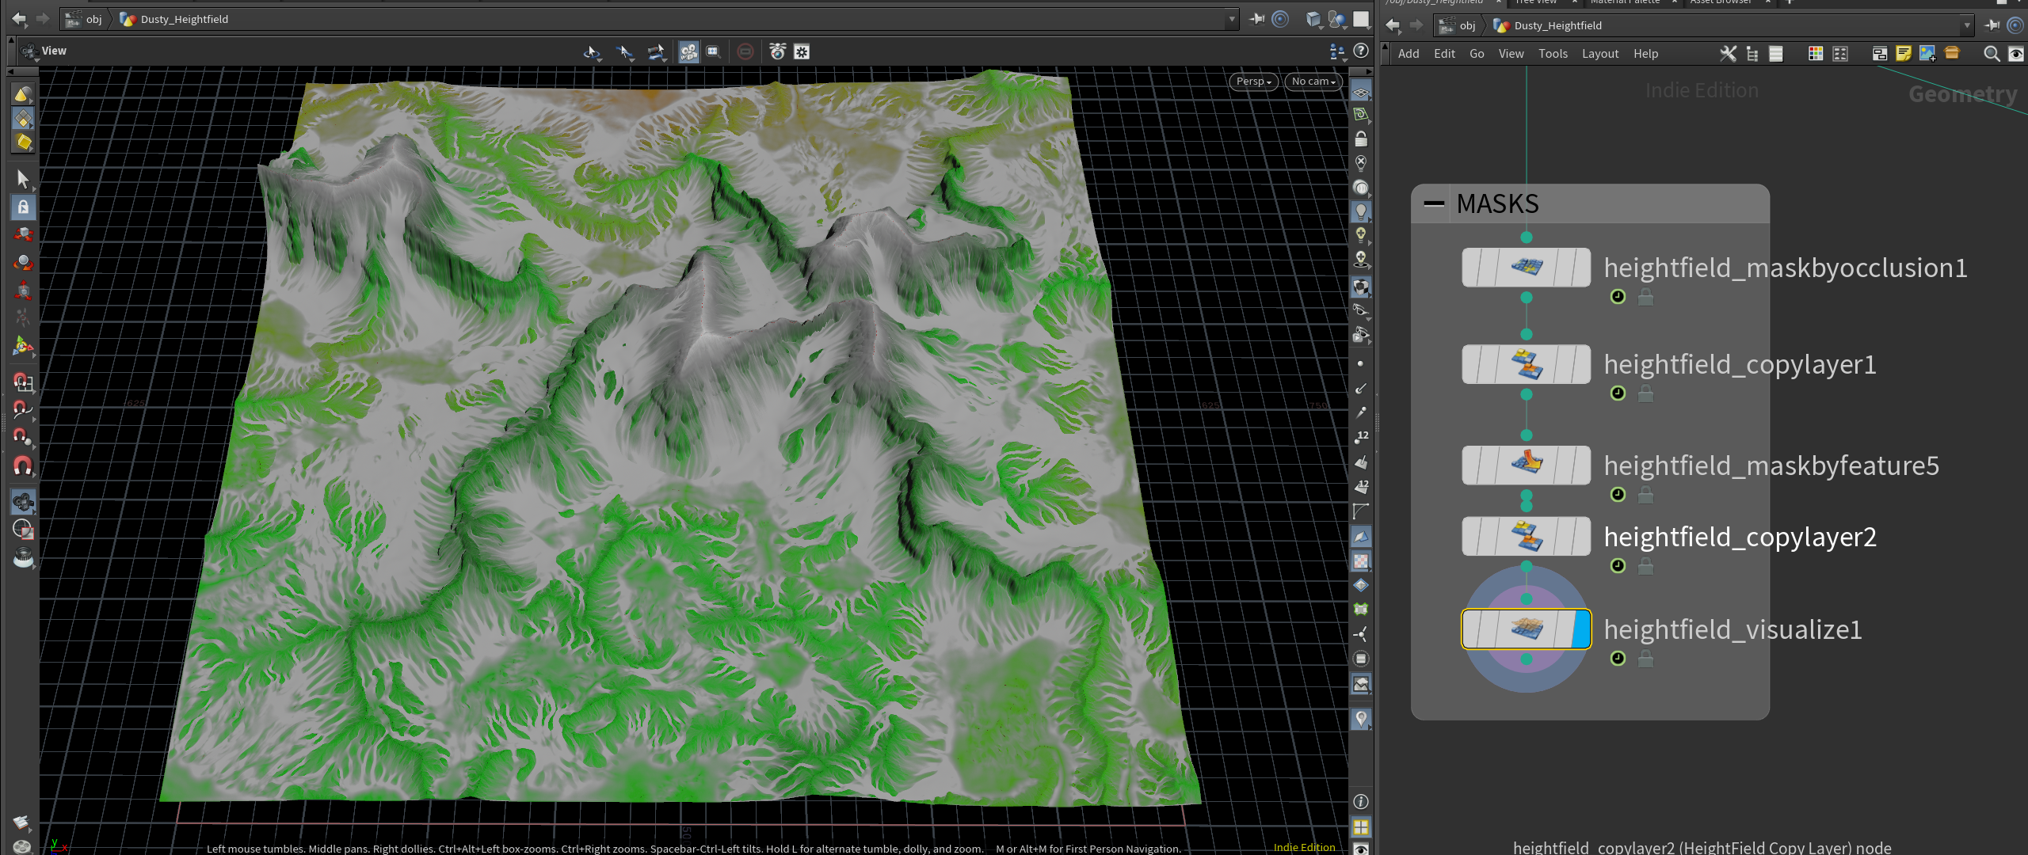
Task: Open the Persp viewport dropdown
Action: [x=1253, y=82]
